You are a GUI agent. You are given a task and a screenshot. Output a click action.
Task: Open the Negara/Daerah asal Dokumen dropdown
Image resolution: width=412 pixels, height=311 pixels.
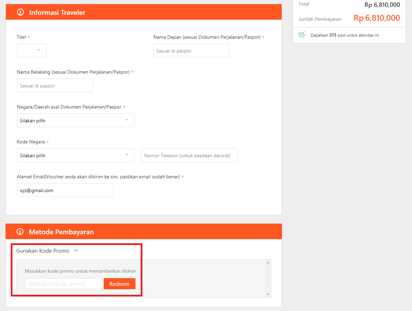pyautogui.click(x=75, y=120)
